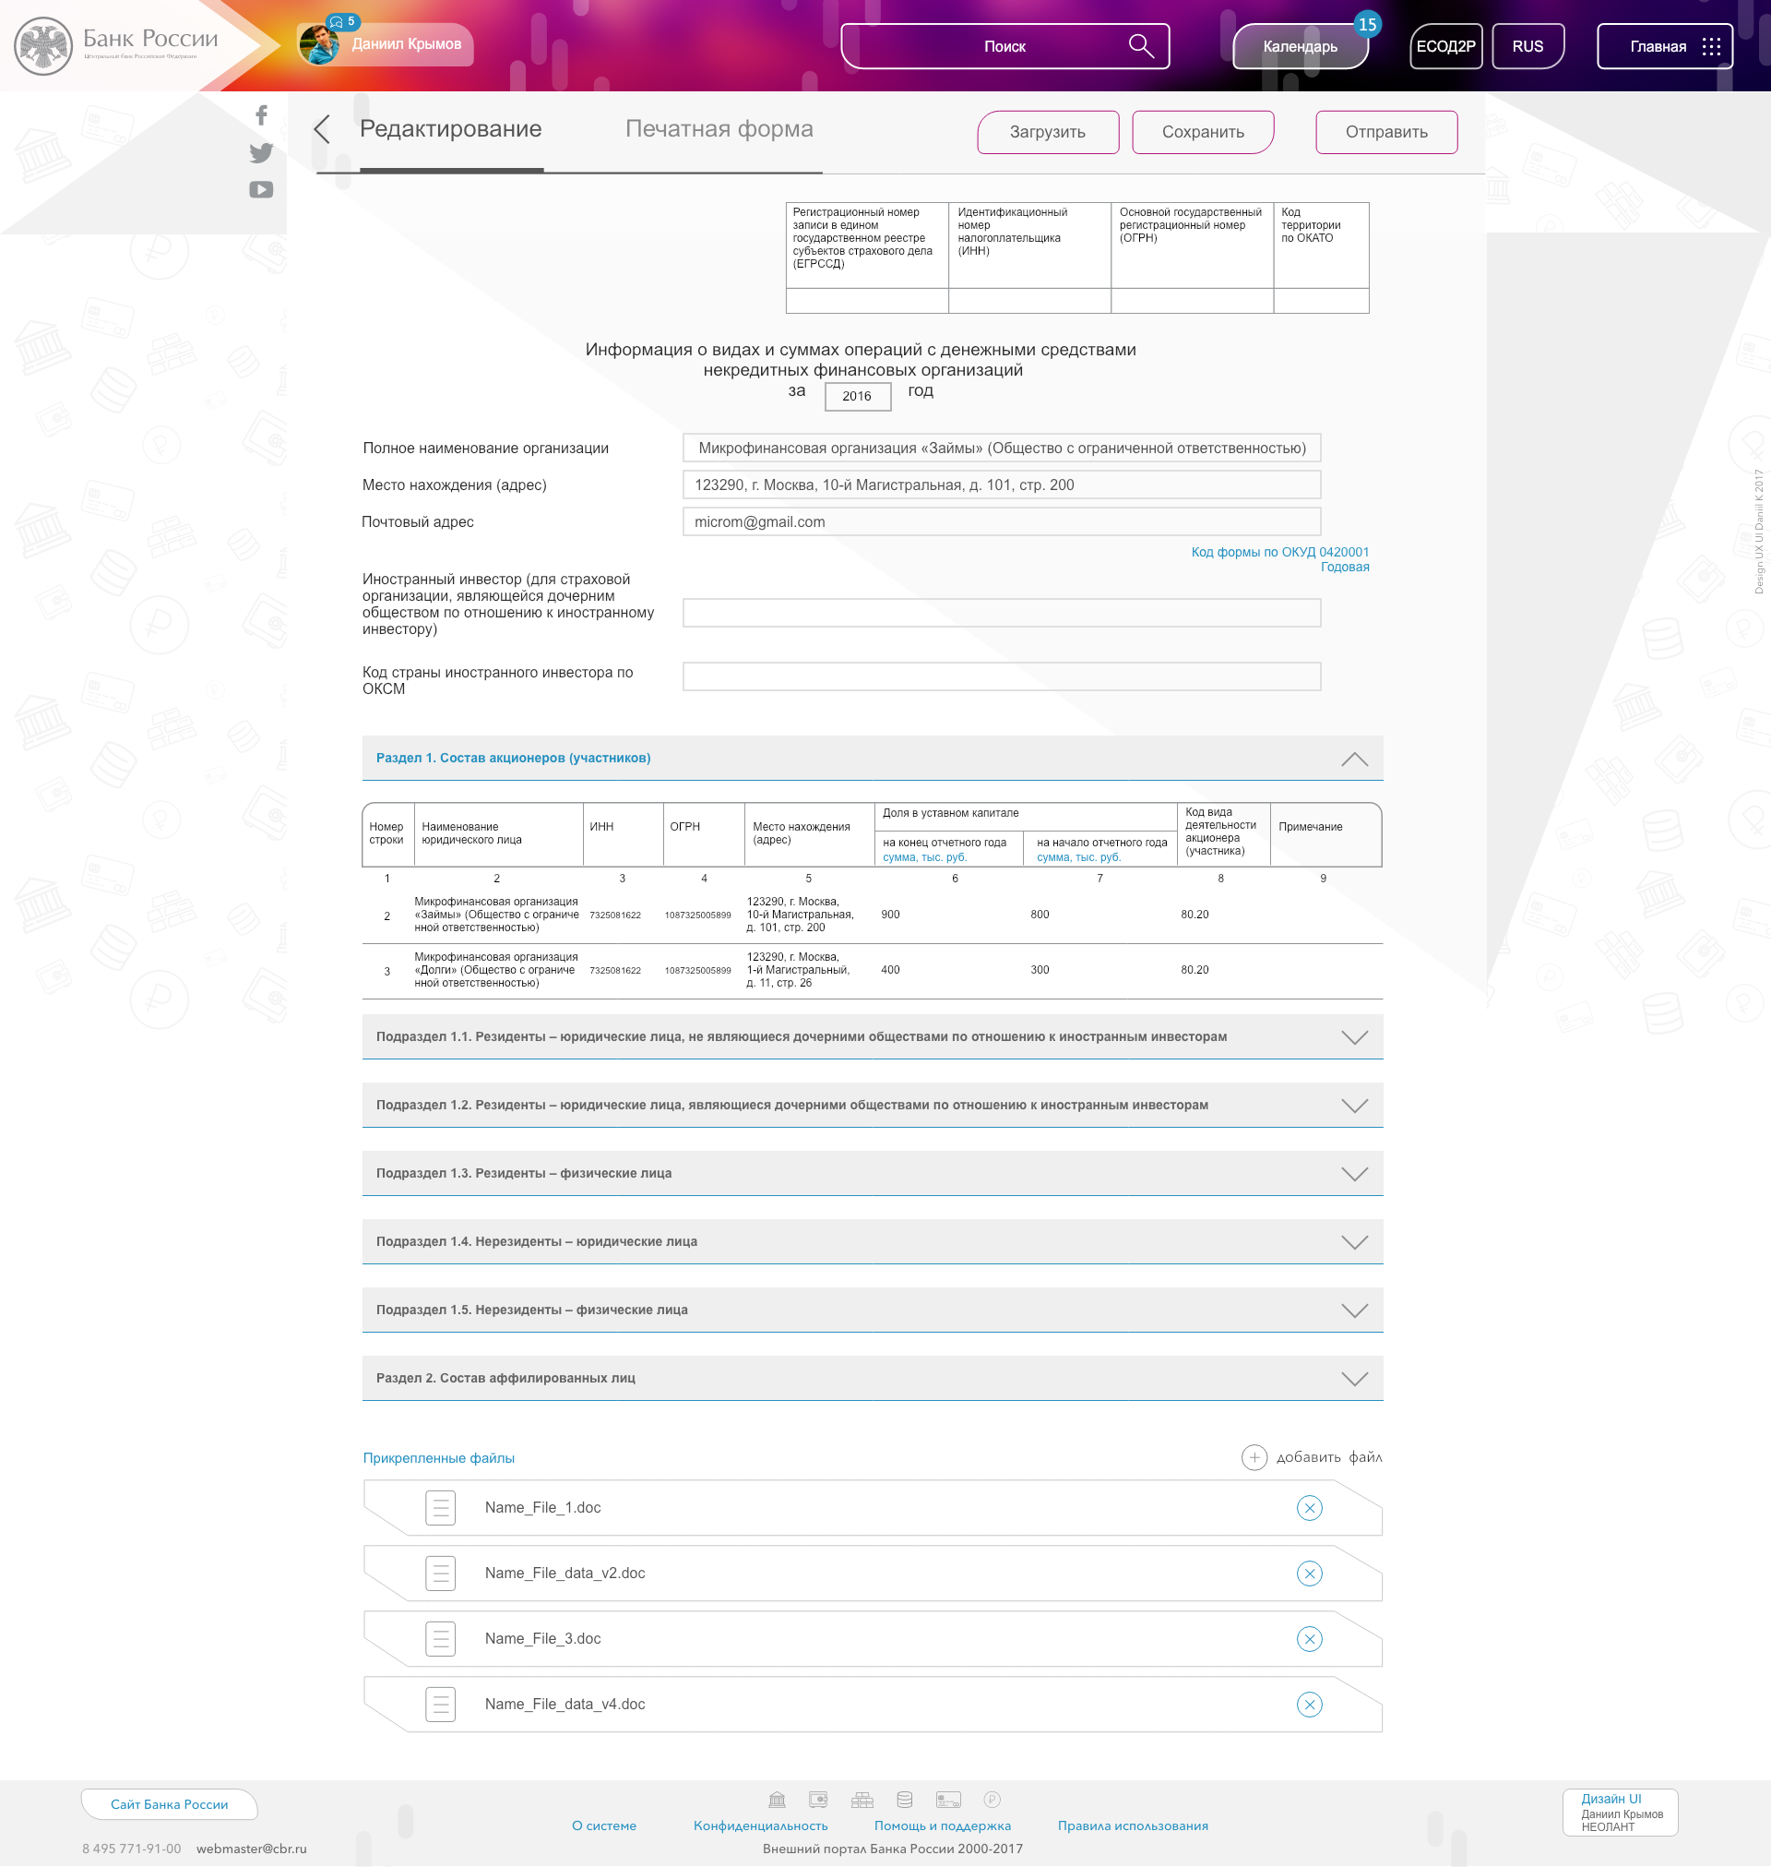Click the Загрузить button

[1048, 132]
